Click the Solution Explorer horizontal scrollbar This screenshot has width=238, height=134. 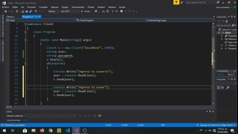click(x=223, y=71)
